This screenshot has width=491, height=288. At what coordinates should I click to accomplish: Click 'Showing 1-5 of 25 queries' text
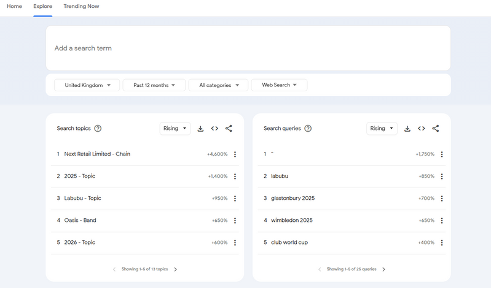click(x=352, y=269)
